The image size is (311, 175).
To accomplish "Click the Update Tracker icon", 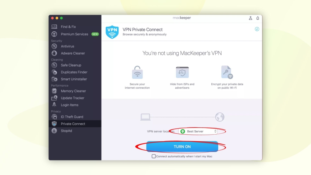I will click(x=54, y=98).
